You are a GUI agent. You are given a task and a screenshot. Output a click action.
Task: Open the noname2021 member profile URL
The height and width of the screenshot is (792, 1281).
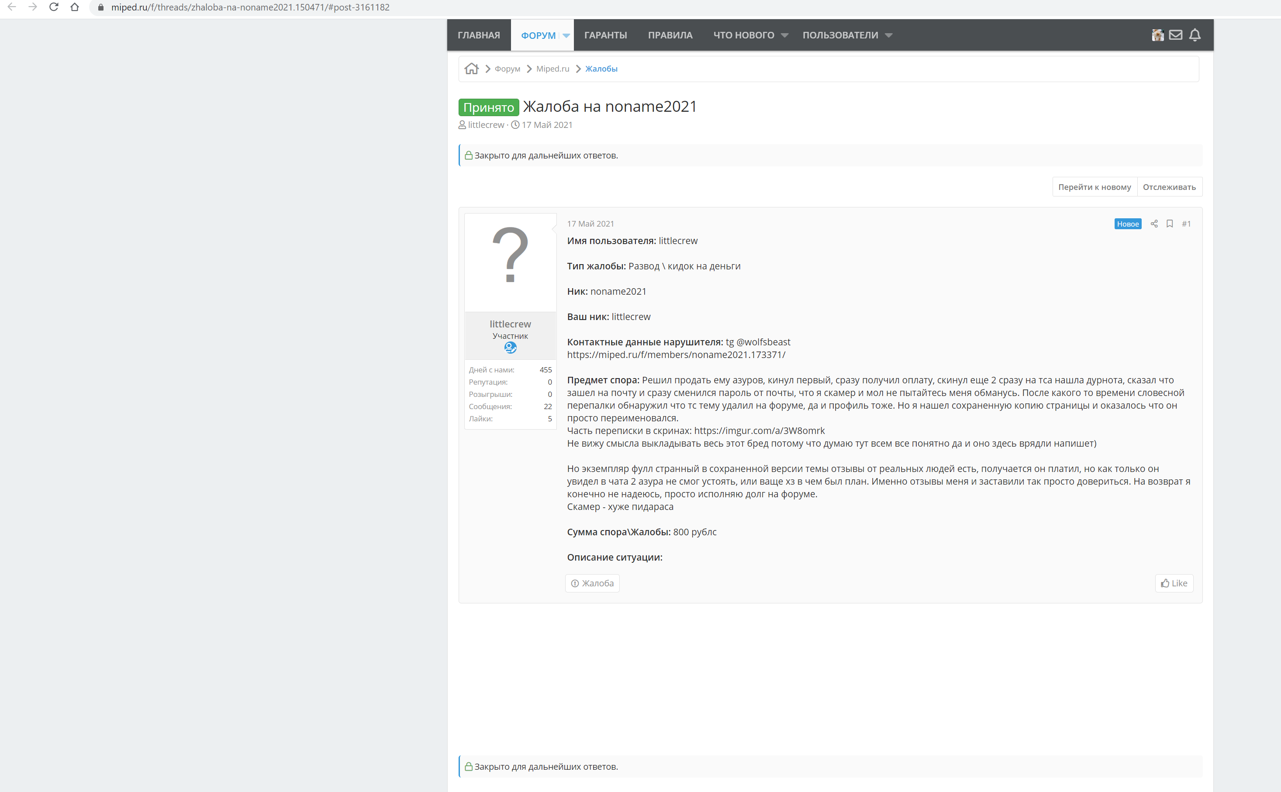click(676, 355)
